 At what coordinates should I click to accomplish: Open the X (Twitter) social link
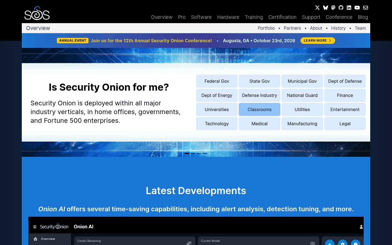[x=317, y=8]
